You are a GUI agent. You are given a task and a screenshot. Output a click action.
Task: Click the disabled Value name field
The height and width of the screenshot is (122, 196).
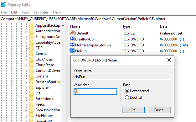[x=122, y=77]
